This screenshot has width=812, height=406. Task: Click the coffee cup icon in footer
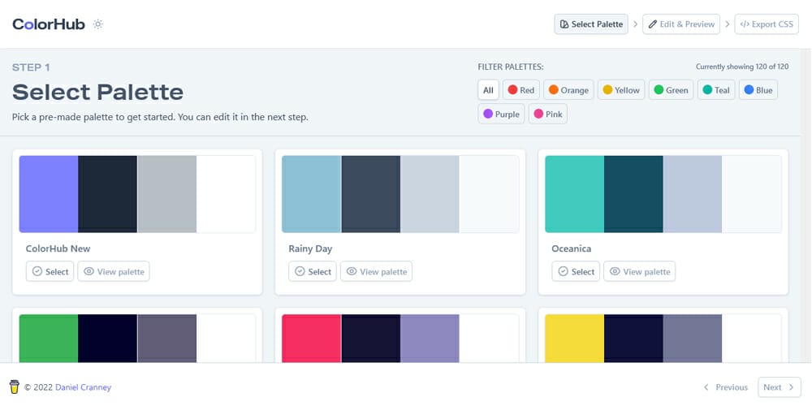(15, 387)
